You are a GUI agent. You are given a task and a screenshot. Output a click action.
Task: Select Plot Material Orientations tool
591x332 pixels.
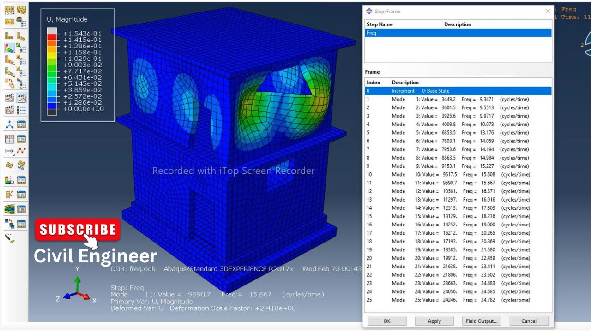click(9, 72)
